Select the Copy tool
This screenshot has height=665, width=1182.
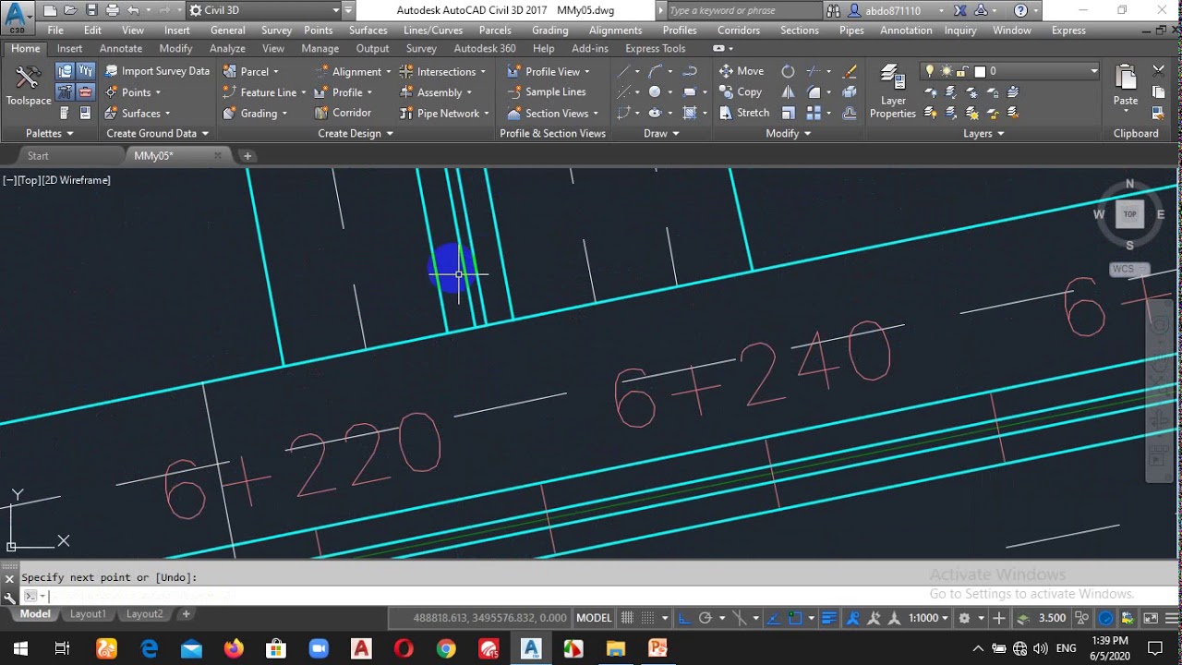coord(741,92)
